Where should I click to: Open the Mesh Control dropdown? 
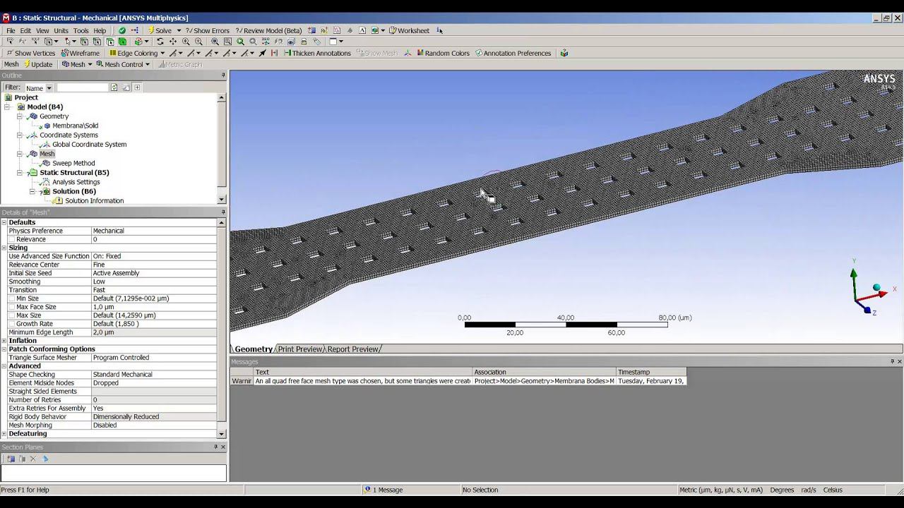pos(148,64)
